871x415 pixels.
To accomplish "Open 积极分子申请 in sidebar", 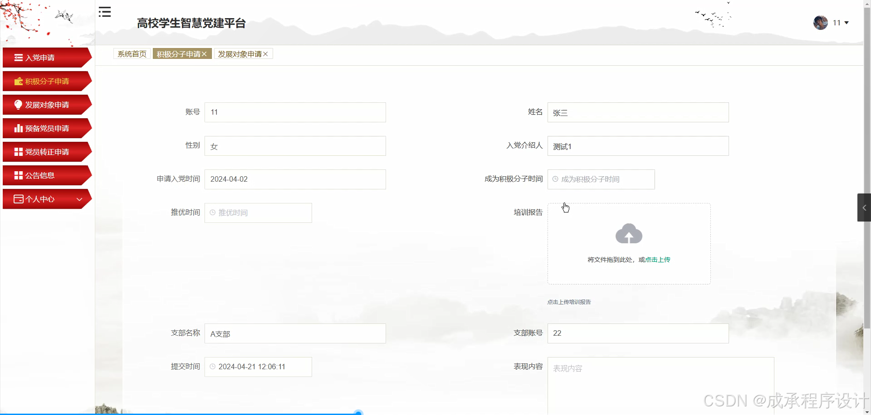I will click(47, 81).
